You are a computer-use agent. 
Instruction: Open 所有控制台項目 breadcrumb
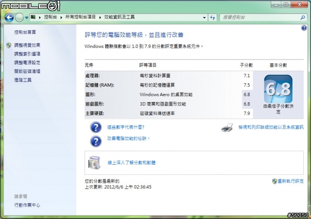[81, 17]
